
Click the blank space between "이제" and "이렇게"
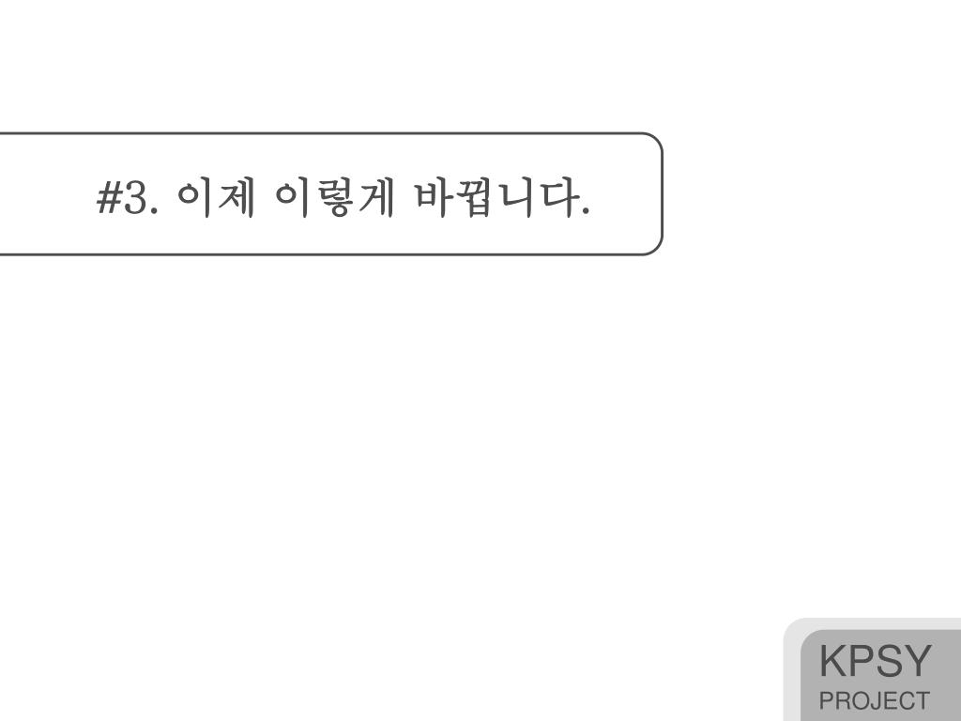point(264,197)
